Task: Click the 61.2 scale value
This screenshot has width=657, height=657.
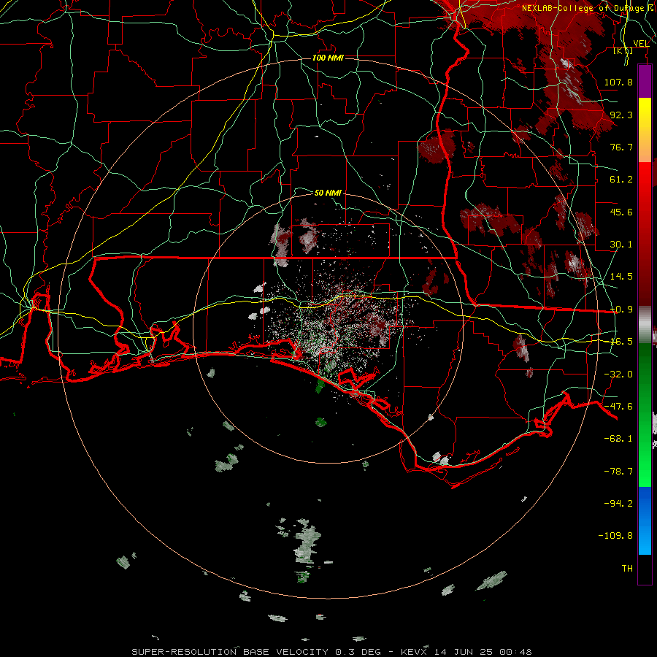Action: [x=621, y=180]
